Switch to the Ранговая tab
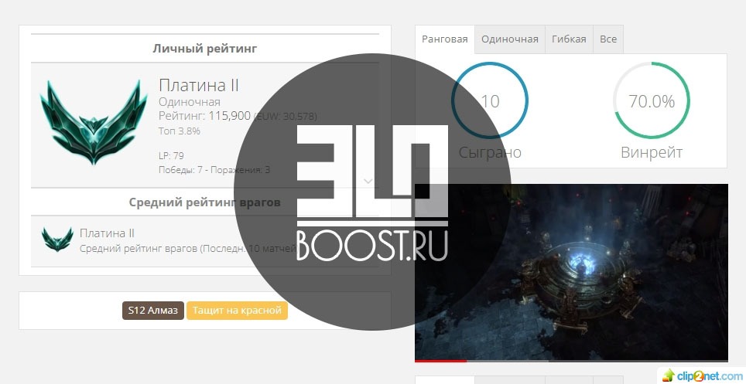 point(444,39)
